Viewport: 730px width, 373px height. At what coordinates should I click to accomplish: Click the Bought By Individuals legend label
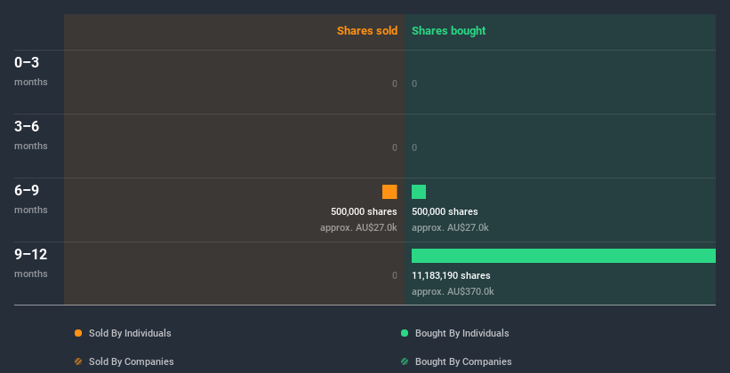pos(461,333)
